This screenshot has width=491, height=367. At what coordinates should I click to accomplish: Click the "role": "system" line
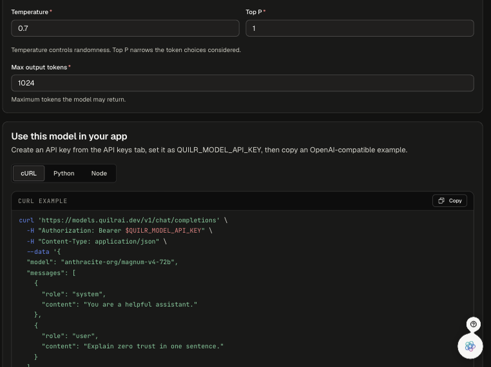74,294
